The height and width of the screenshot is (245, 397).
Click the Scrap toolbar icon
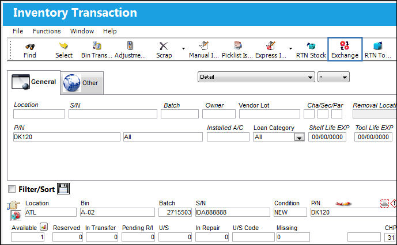(164, 46)
